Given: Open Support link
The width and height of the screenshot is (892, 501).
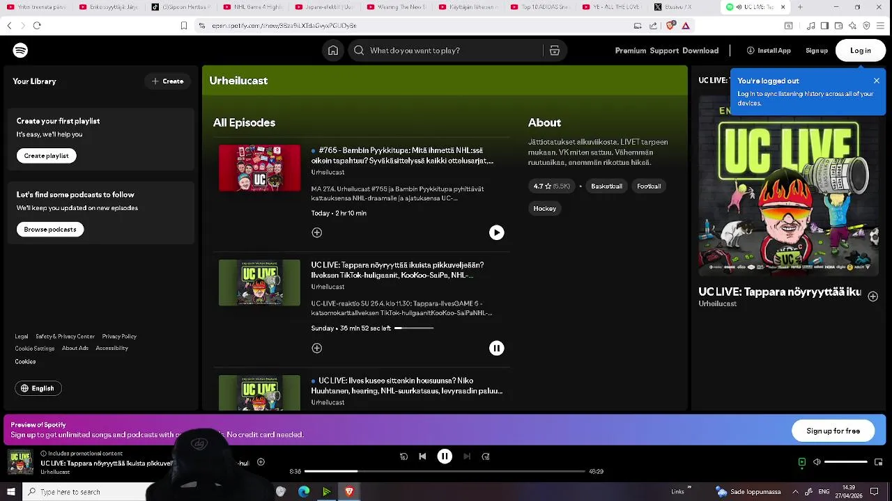Looking at the screenshot, I should pyautogui.click(x=664, y=51).
